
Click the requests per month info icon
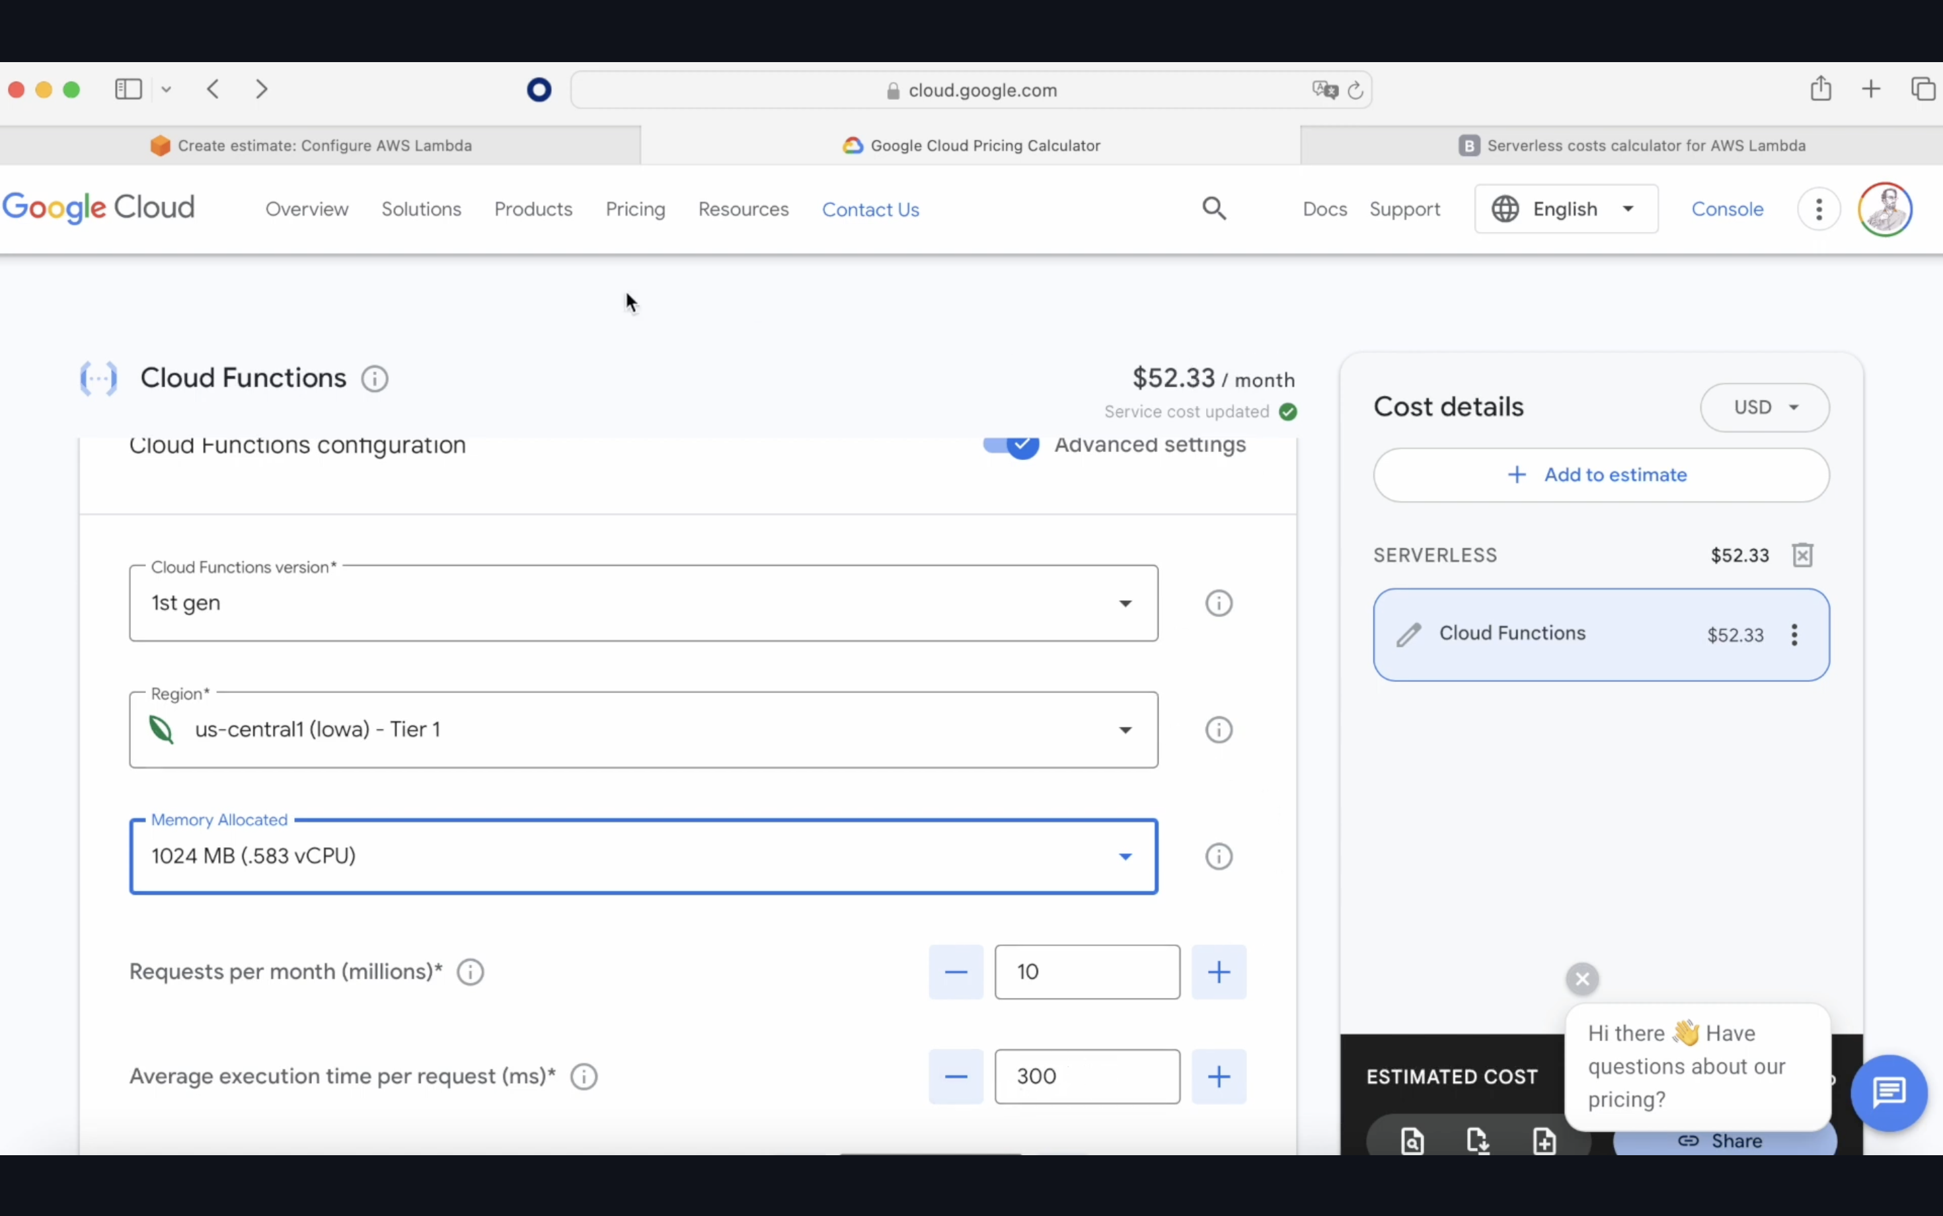tap(469, 971)
